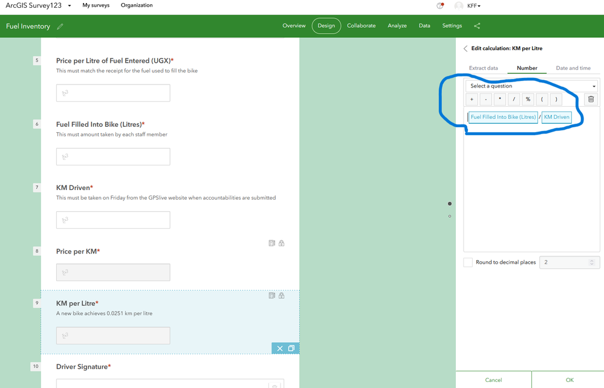604x388 pixels.
Task: Click the Price per KM calculated field
Action: pyautogui.click(x=113, y=272)
